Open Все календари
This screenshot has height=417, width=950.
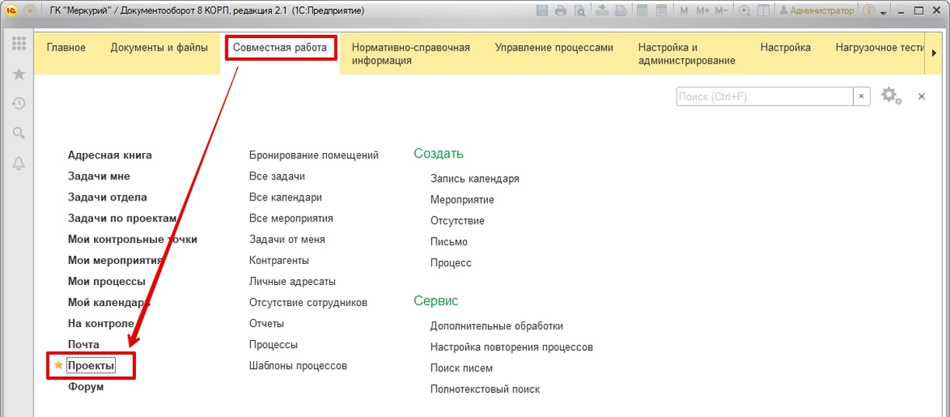[286, 197]
